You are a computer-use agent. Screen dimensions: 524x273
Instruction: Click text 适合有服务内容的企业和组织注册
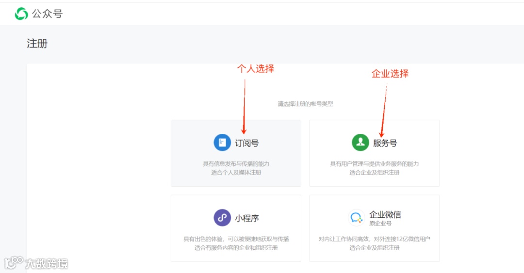pos(236,248)
